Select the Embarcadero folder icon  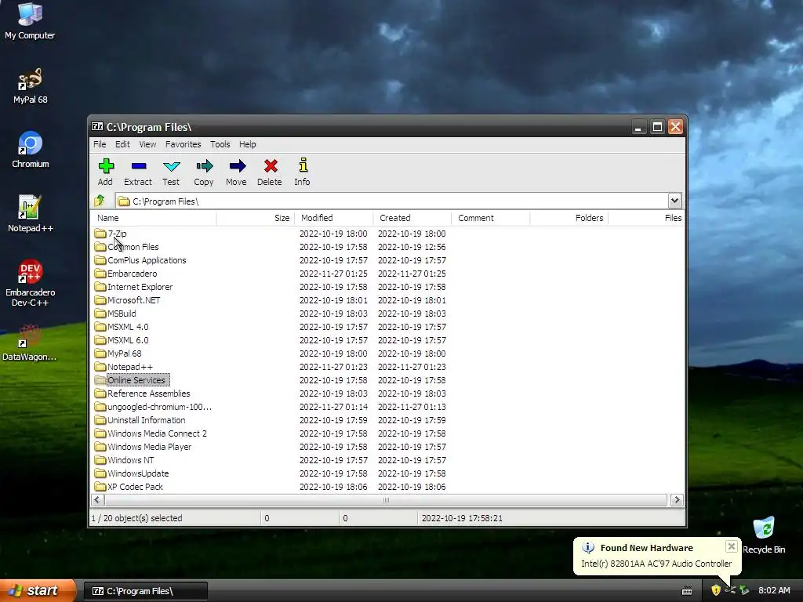[x=100, y=274]
